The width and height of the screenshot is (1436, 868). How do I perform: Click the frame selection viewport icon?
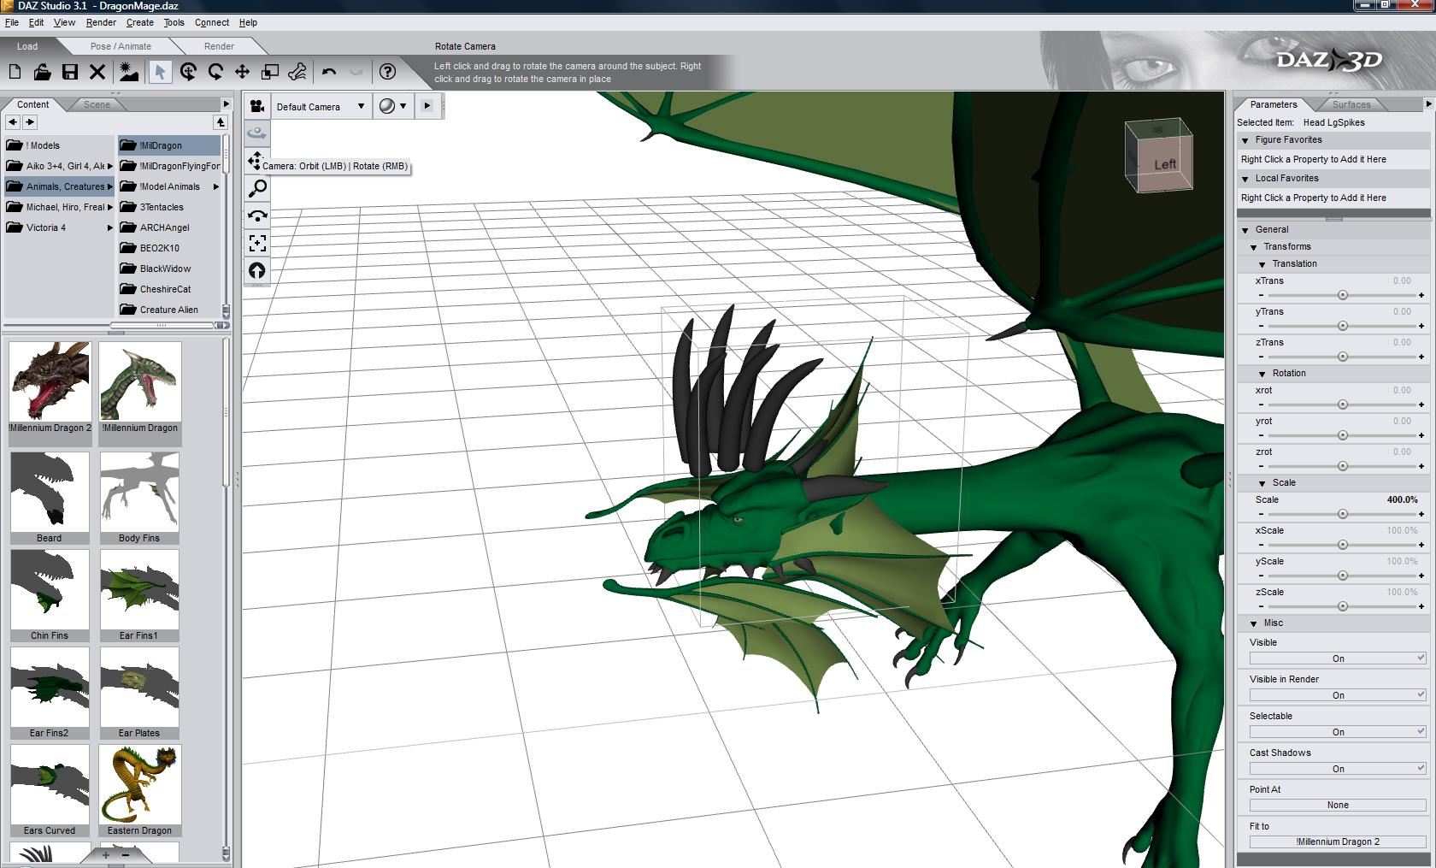[x=257, y=243]
